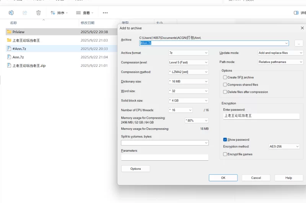Click the Priview folder icon
Viewport: 306px width, 203px height.
tap(9, 32)
